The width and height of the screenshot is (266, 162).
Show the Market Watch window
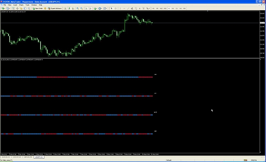click(x=13, y=9)
